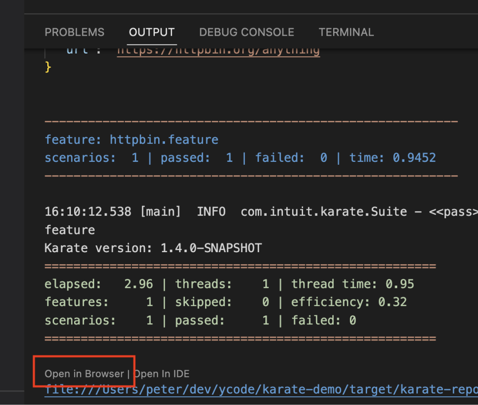Click the 'com.intuit.karate.Suite' log text
This screenshot has width=478, height=405.
coord(324,212)
